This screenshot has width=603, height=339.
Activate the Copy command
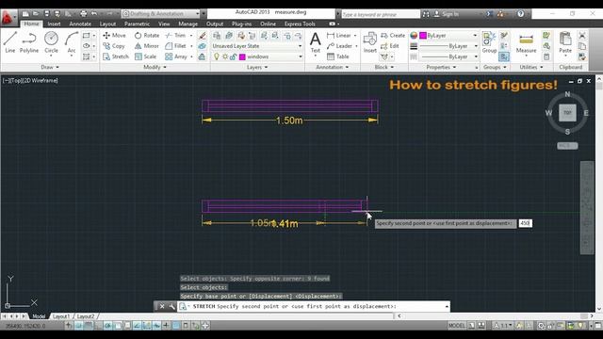114,46
